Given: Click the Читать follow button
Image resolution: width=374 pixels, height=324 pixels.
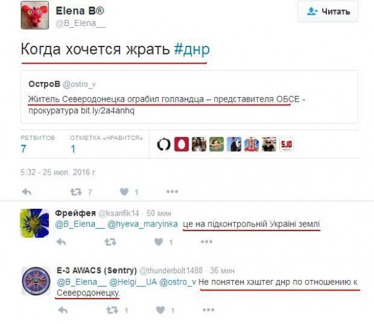Looking at the screenshot, I should 328,11.
